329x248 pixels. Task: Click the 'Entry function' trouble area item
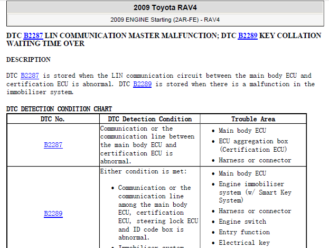click(x=244, y=232)
